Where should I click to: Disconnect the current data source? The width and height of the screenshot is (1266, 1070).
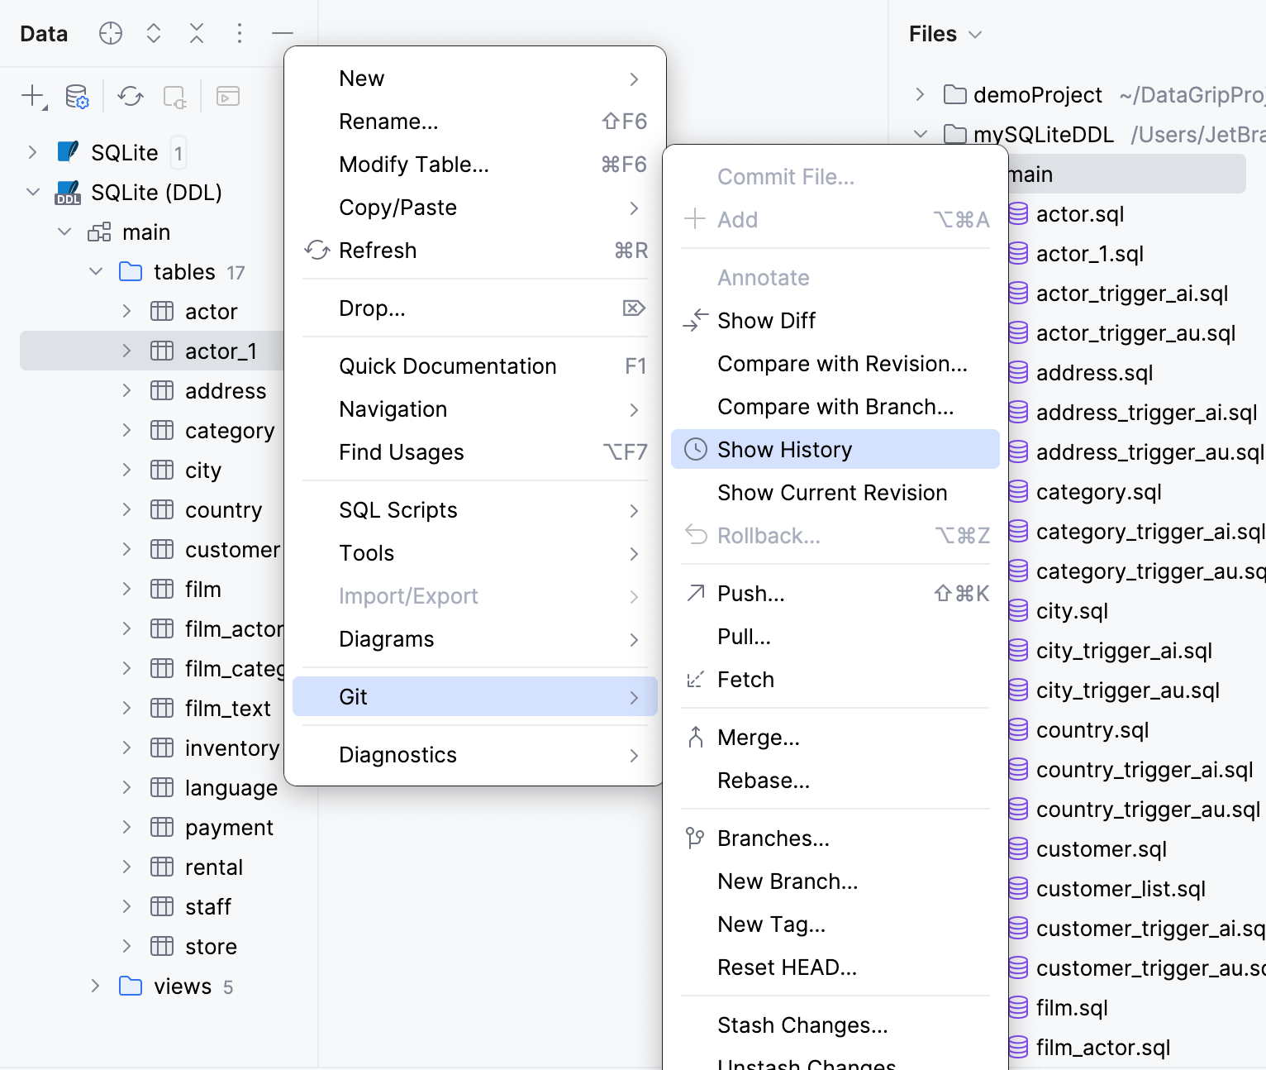tap(174, 96)
